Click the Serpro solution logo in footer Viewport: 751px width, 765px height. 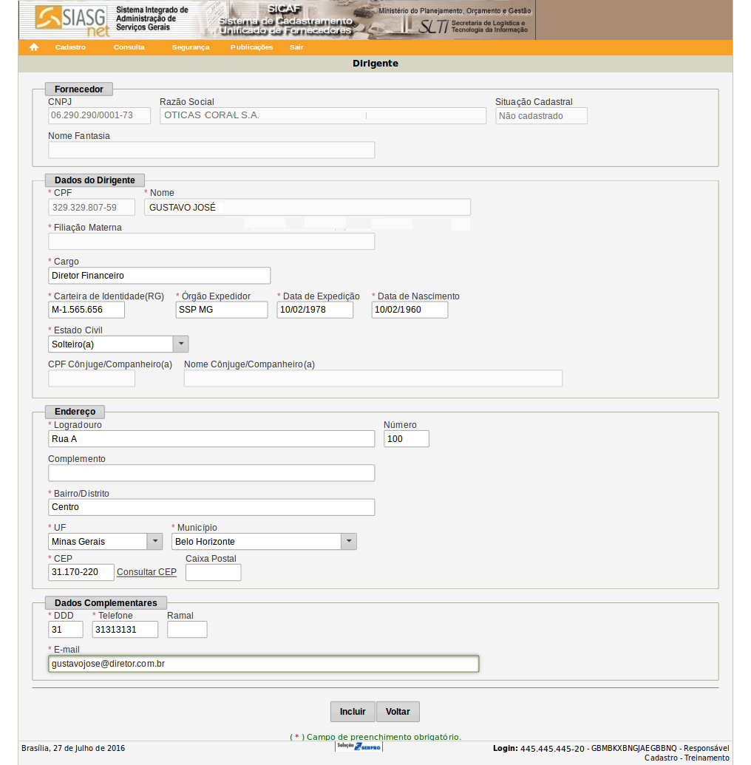pyautogui.click(x=358, y=747)
